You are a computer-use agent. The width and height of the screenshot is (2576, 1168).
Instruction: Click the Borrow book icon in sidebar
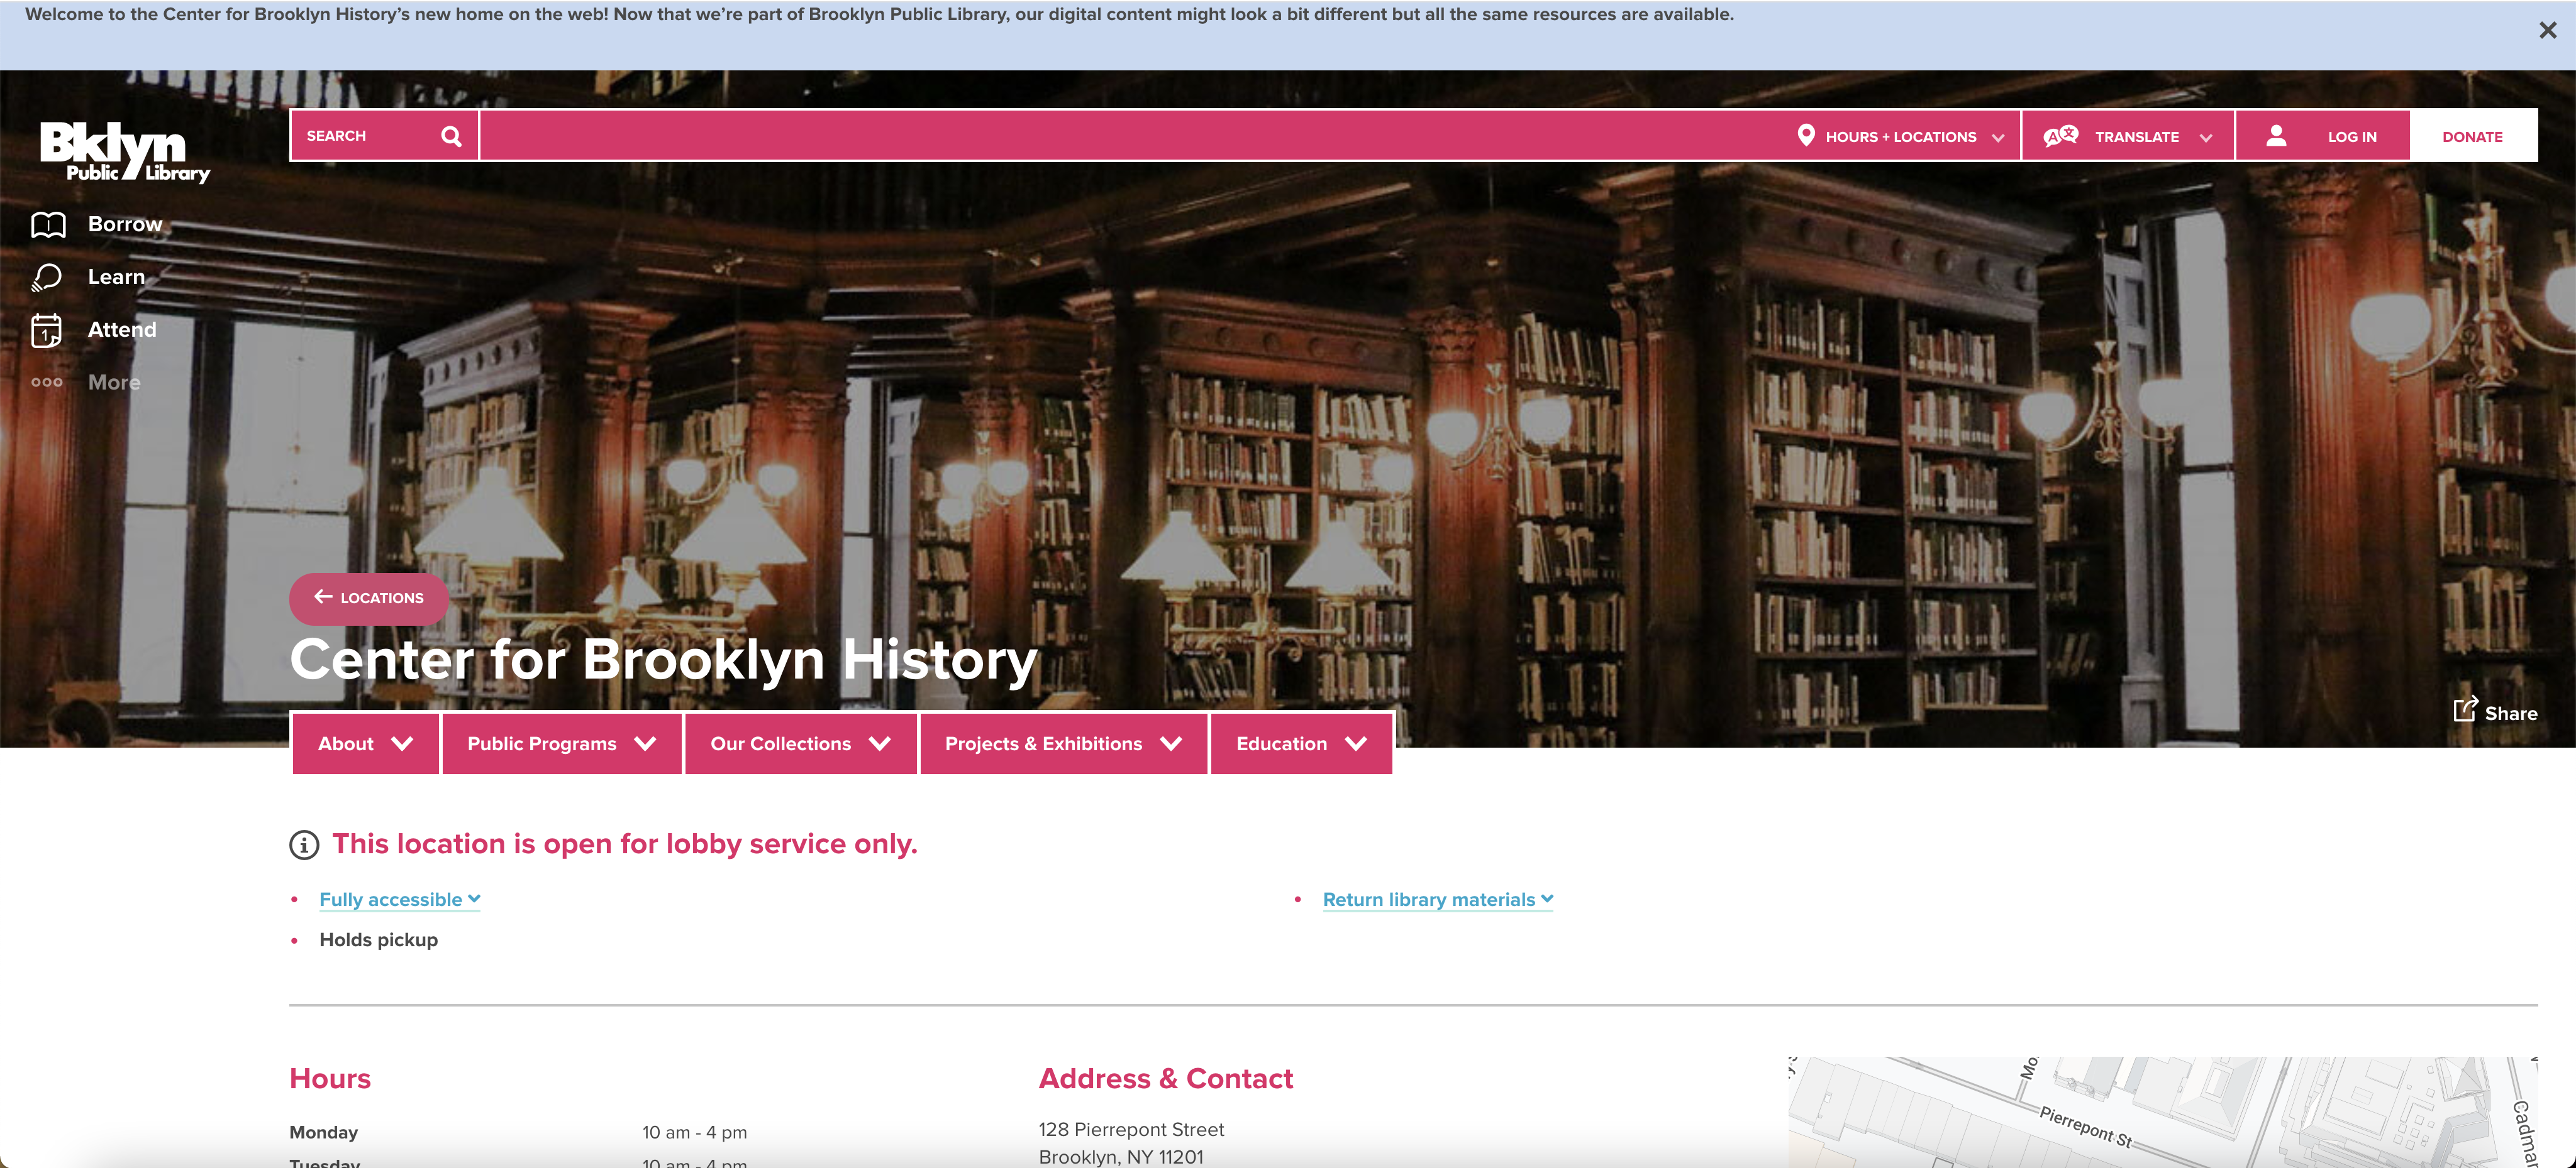coord(48,225)
